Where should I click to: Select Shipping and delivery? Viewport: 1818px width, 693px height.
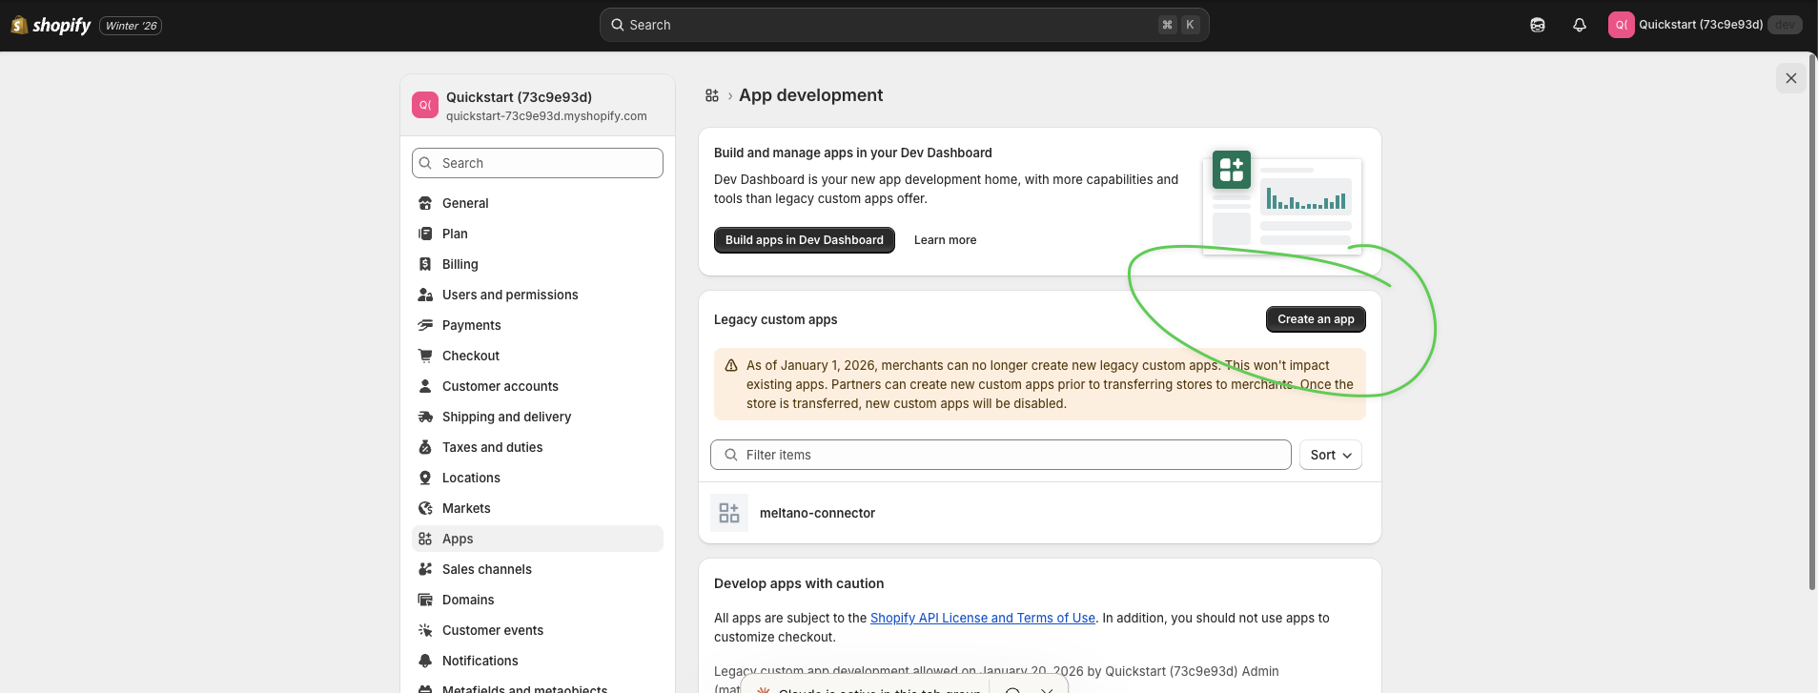[x=538, y=417]
